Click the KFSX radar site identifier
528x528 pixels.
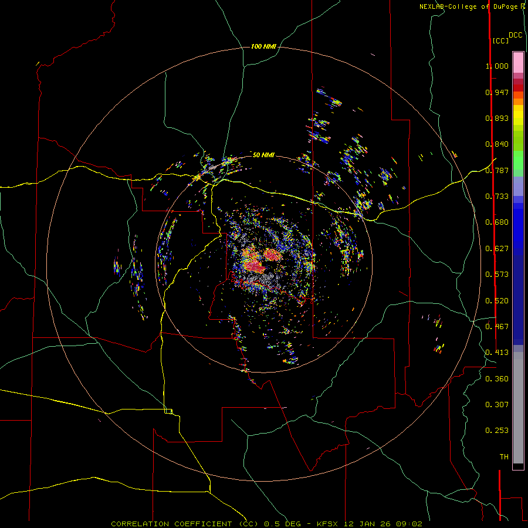(329, 524)
